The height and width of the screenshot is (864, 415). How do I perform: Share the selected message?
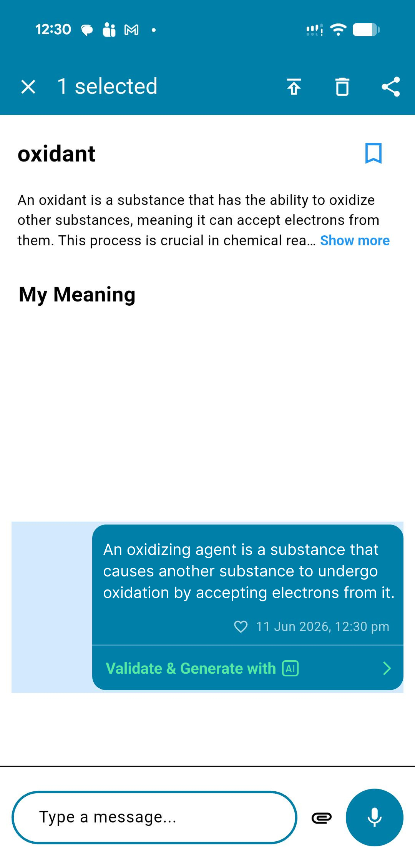click(x=391, y=87)
